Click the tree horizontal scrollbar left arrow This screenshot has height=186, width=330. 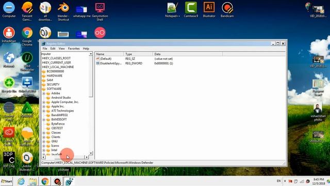(43, 157)
